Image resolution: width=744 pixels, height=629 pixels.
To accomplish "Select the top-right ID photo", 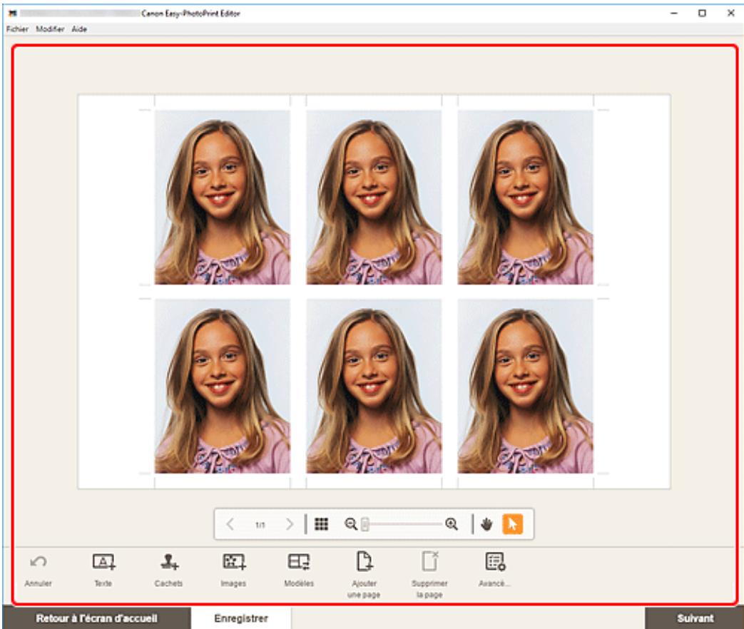I will 525,198.
